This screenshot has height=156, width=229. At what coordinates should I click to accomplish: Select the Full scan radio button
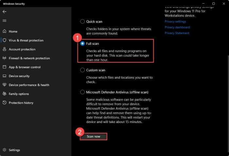[x=82, y=43]
